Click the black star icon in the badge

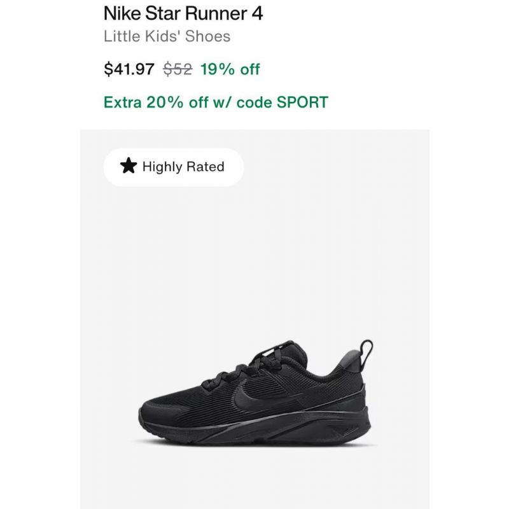tap(129, 166)
